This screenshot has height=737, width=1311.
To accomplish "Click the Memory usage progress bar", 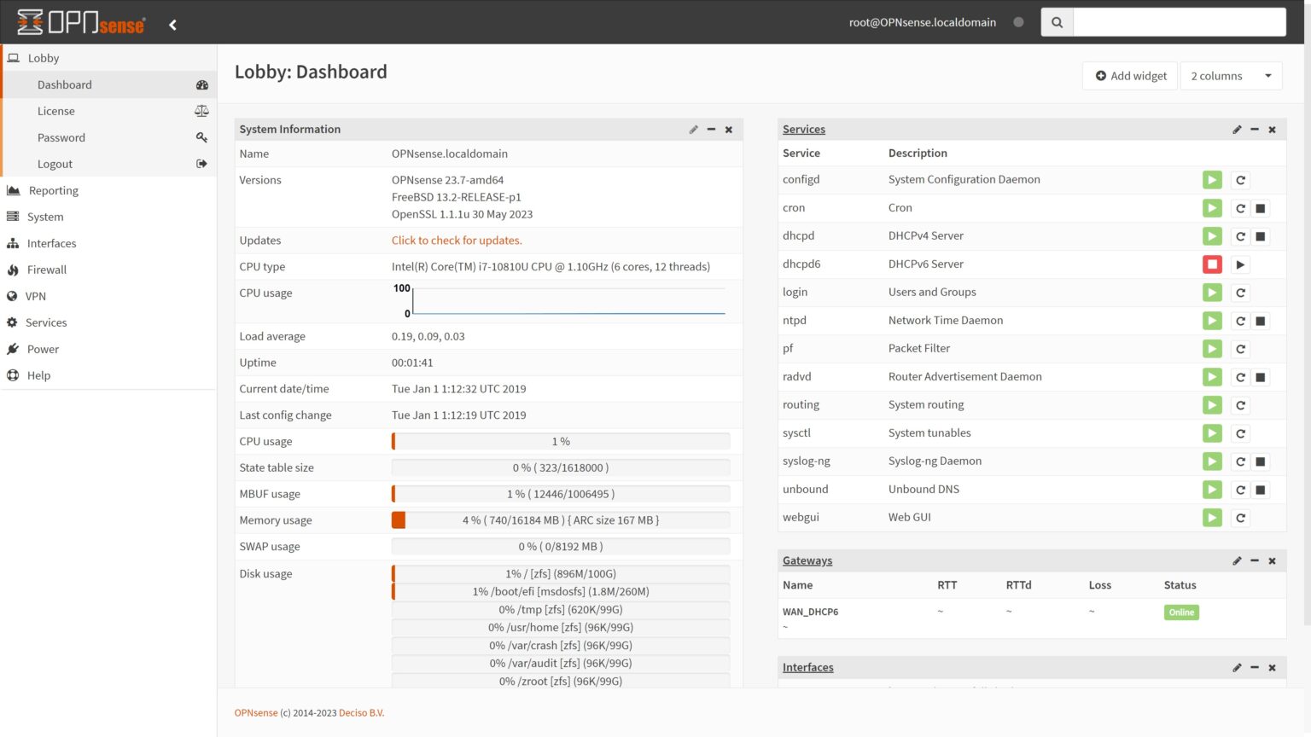I will click(560, 519).
